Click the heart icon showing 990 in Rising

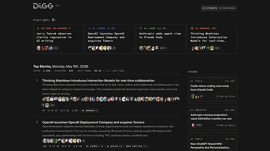click(x=218, y=126)
